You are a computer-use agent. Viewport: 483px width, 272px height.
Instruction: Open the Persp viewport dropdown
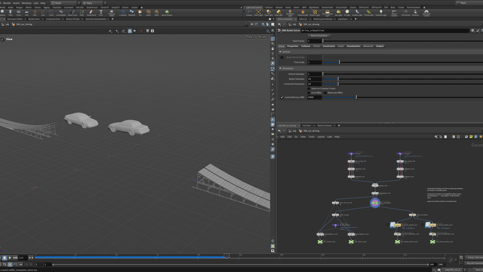pos(250,37)
